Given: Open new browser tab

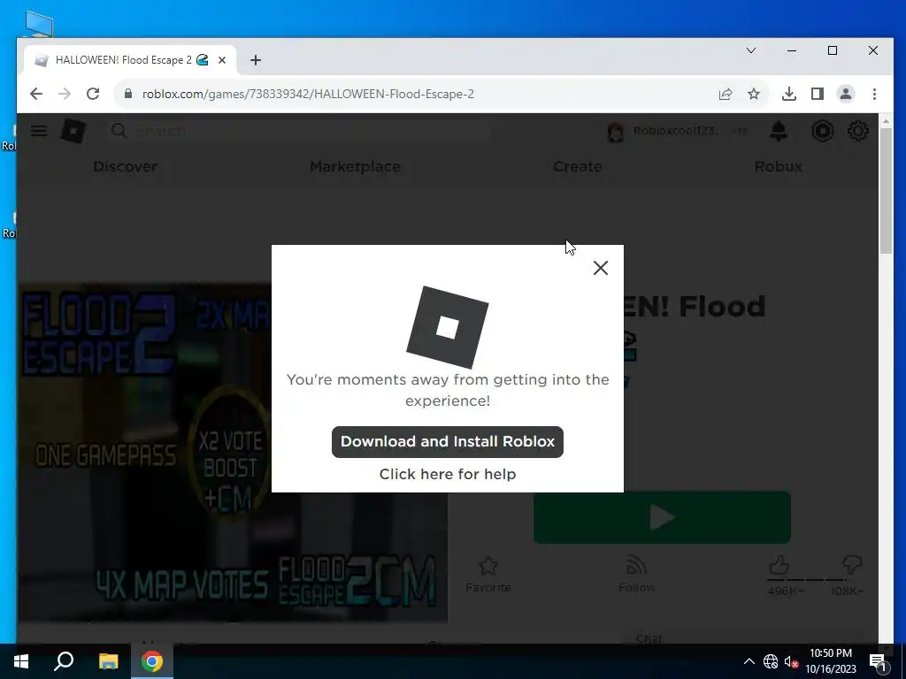Looking at the screenshot, I should pyautogui.click(x=256, y=60).
